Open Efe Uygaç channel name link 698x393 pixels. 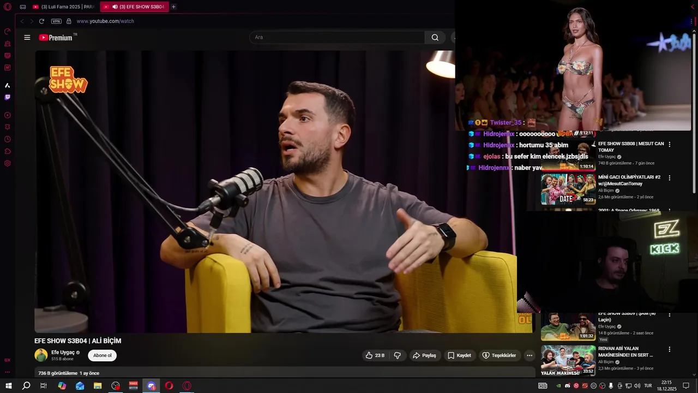(x=63, y=353)
